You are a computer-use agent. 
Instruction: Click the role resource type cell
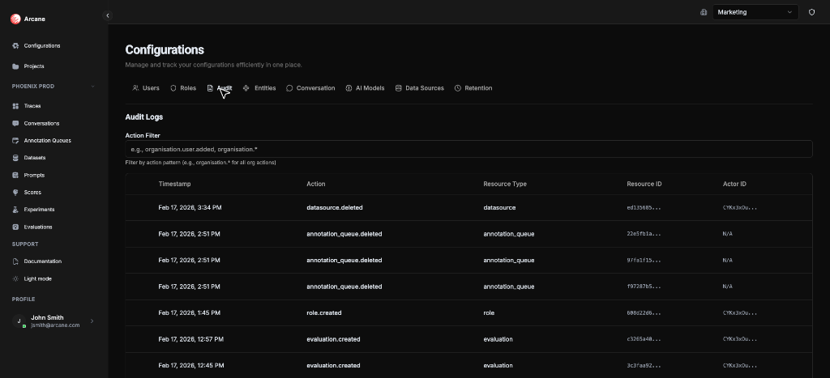[489, 313]
